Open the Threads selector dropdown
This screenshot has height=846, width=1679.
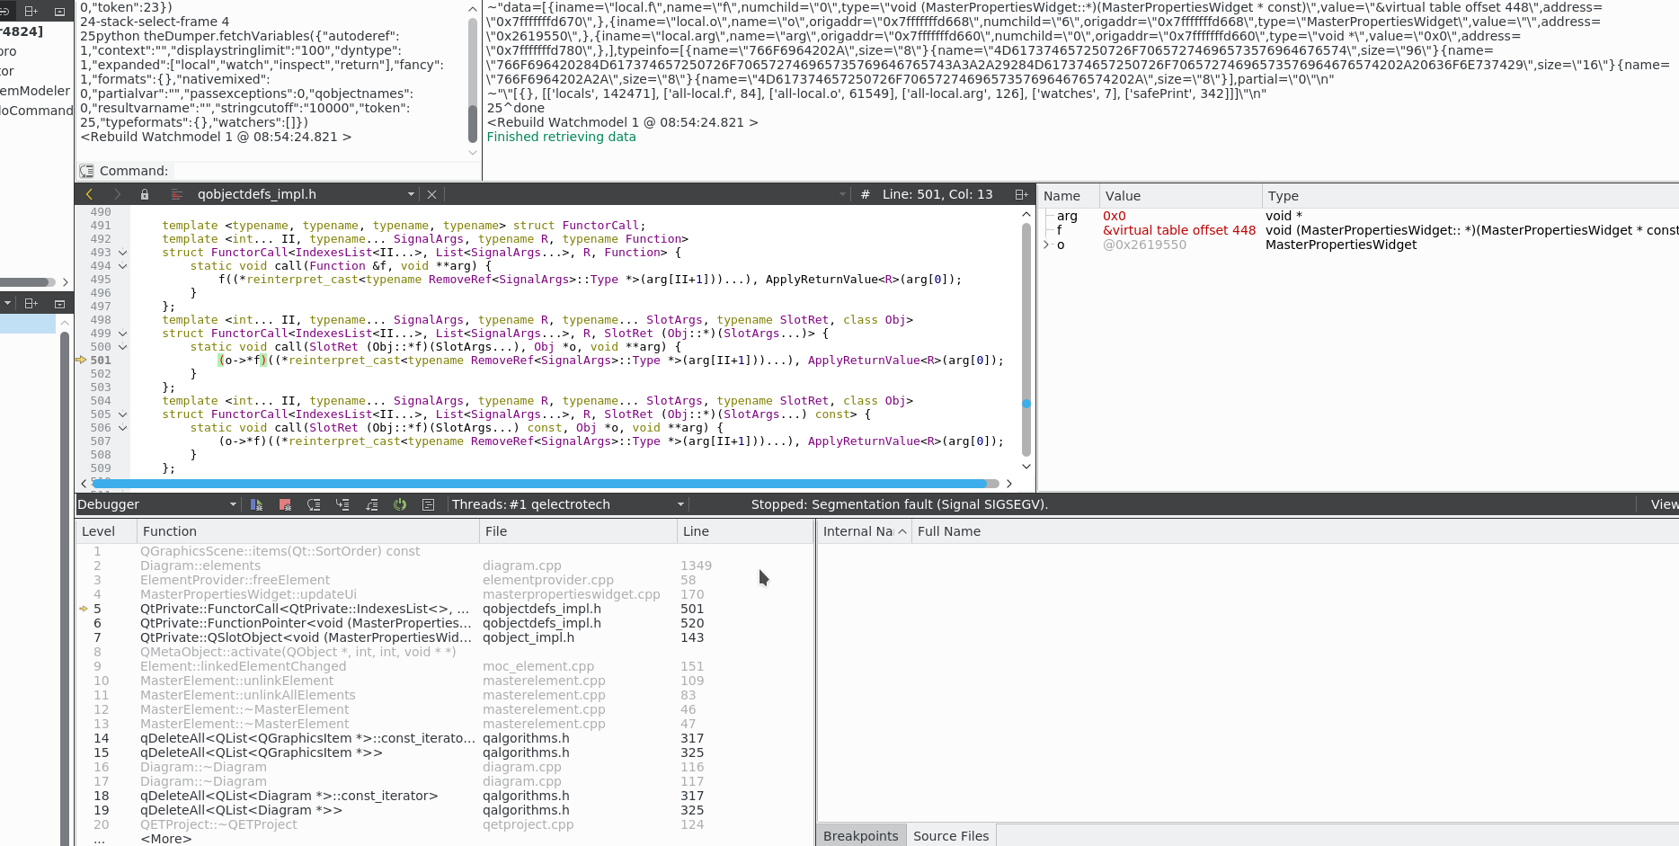pos(680,505)
